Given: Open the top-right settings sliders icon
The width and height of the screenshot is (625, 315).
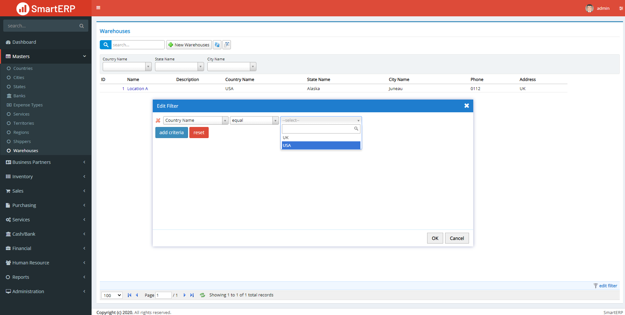Looking at the screenshot, I should pyautogui.click(x=621, y=8).
